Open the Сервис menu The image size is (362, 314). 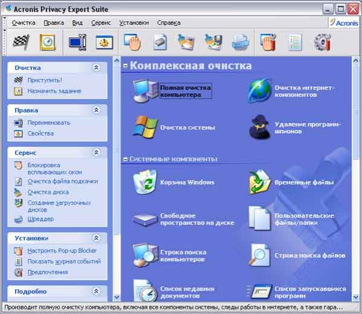[x=101, y=23]
